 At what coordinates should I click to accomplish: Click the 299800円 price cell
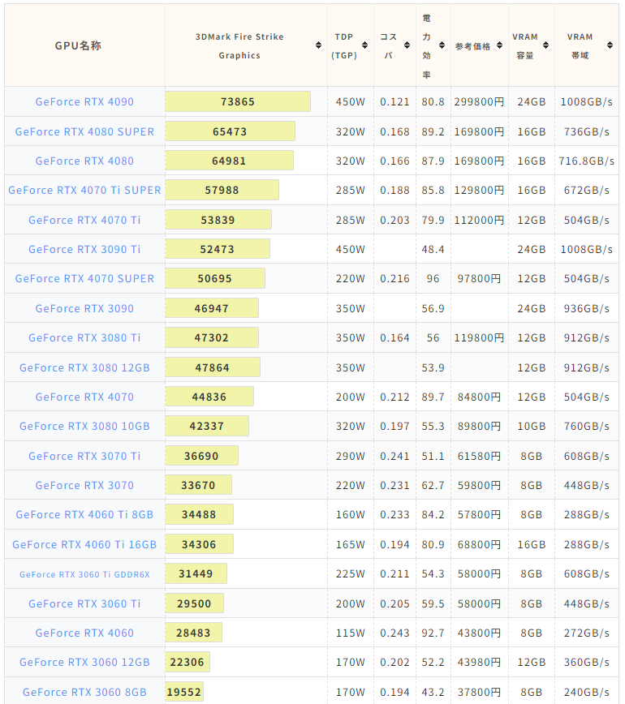479,102
